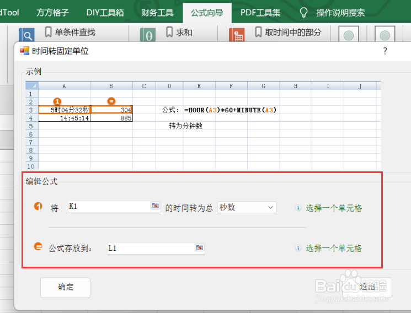Viewport: 411px width, 313px height.
Task: Switch to the DIY工具箱 tab
Action: [105, 13]
